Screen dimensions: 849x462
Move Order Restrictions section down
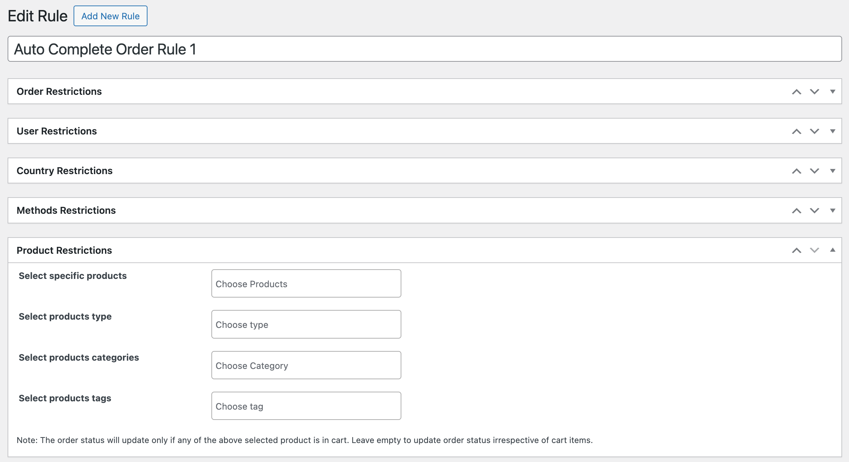pyautogui.click(x=814, y=91)
